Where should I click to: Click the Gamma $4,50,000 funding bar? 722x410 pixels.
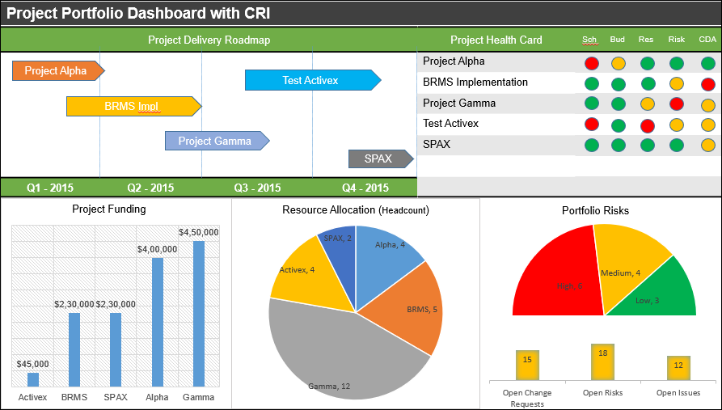(199, 314)
